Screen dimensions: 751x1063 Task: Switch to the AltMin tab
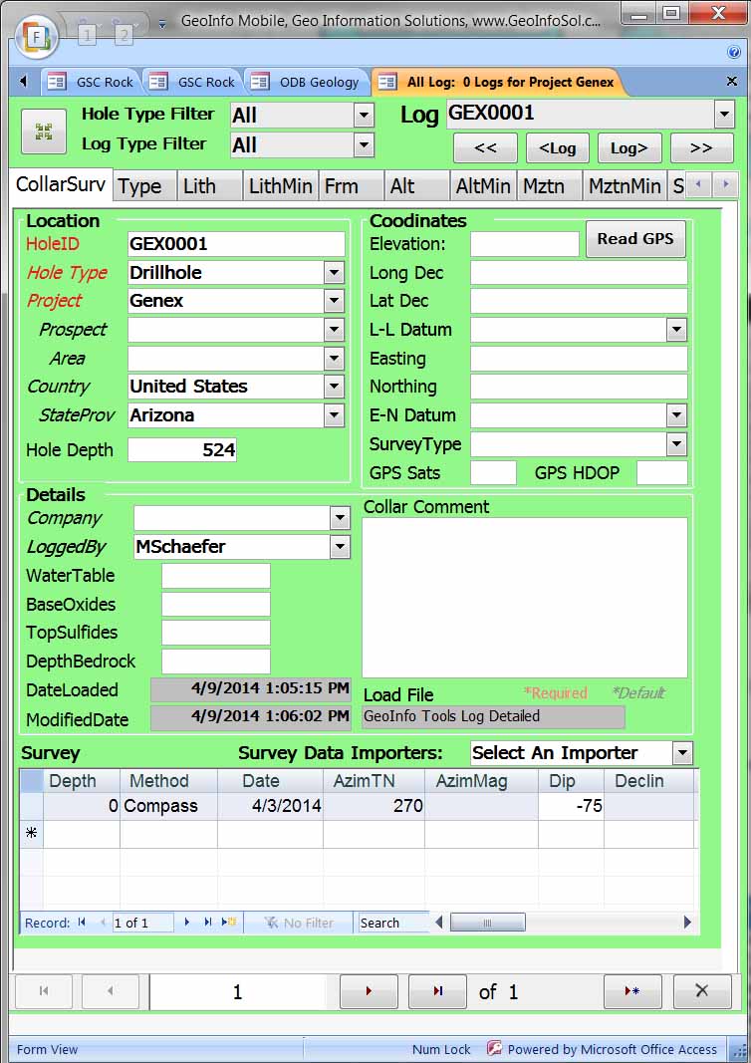click(482, 186)
